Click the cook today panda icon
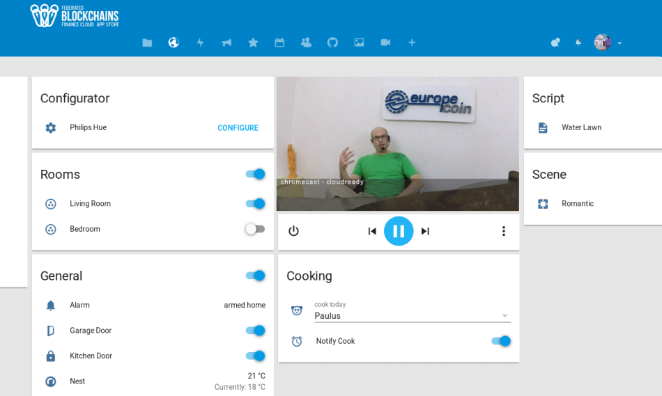 (297, 311)
